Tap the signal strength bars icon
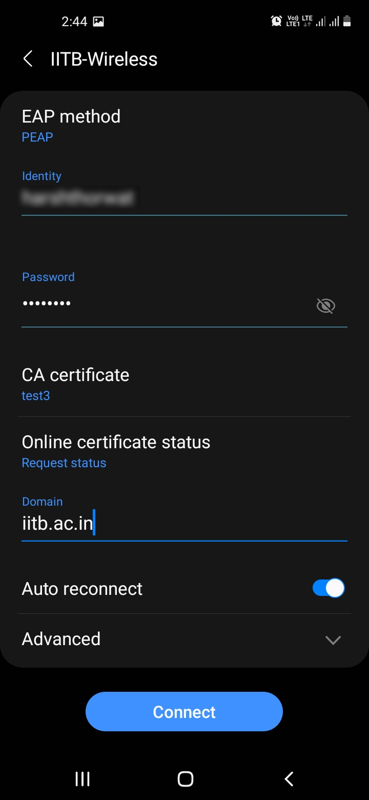Image resolution: width=369 pixels, height=800 pixels. click(x=321, y=22)
